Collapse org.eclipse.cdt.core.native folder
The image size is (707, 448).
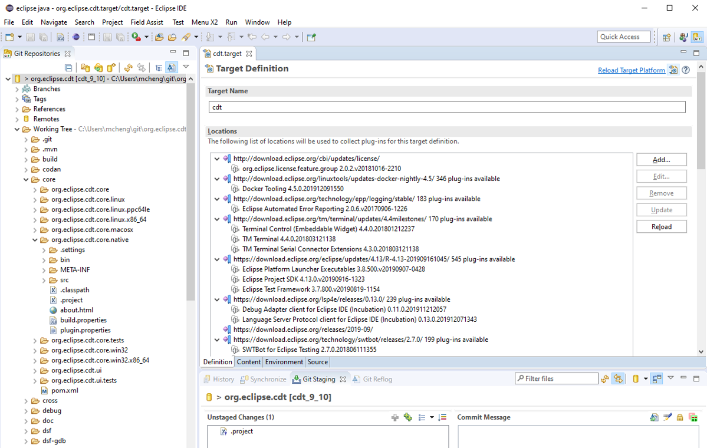coord(35,240)
